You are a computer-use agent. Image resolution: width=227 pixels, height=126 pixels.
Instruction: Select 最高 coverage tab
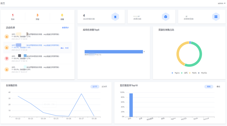tap(209, 87)
